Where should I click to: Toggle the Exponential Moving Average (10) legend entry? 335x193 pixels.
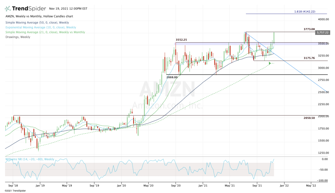40,27
